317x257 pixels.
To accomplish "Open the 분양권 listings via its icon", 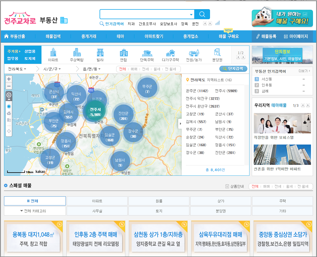I will coord(217,53).
